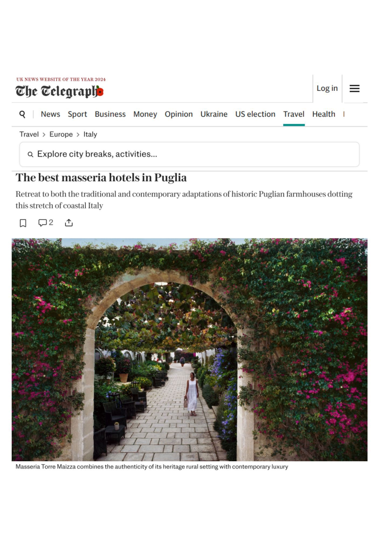Select the Money menu item

145,114
